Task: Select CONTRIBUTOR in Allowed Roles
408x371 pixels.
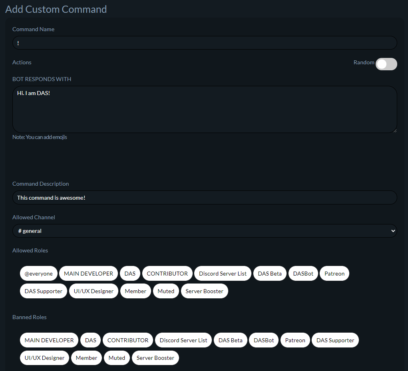Action: click(x=167, y=274)
